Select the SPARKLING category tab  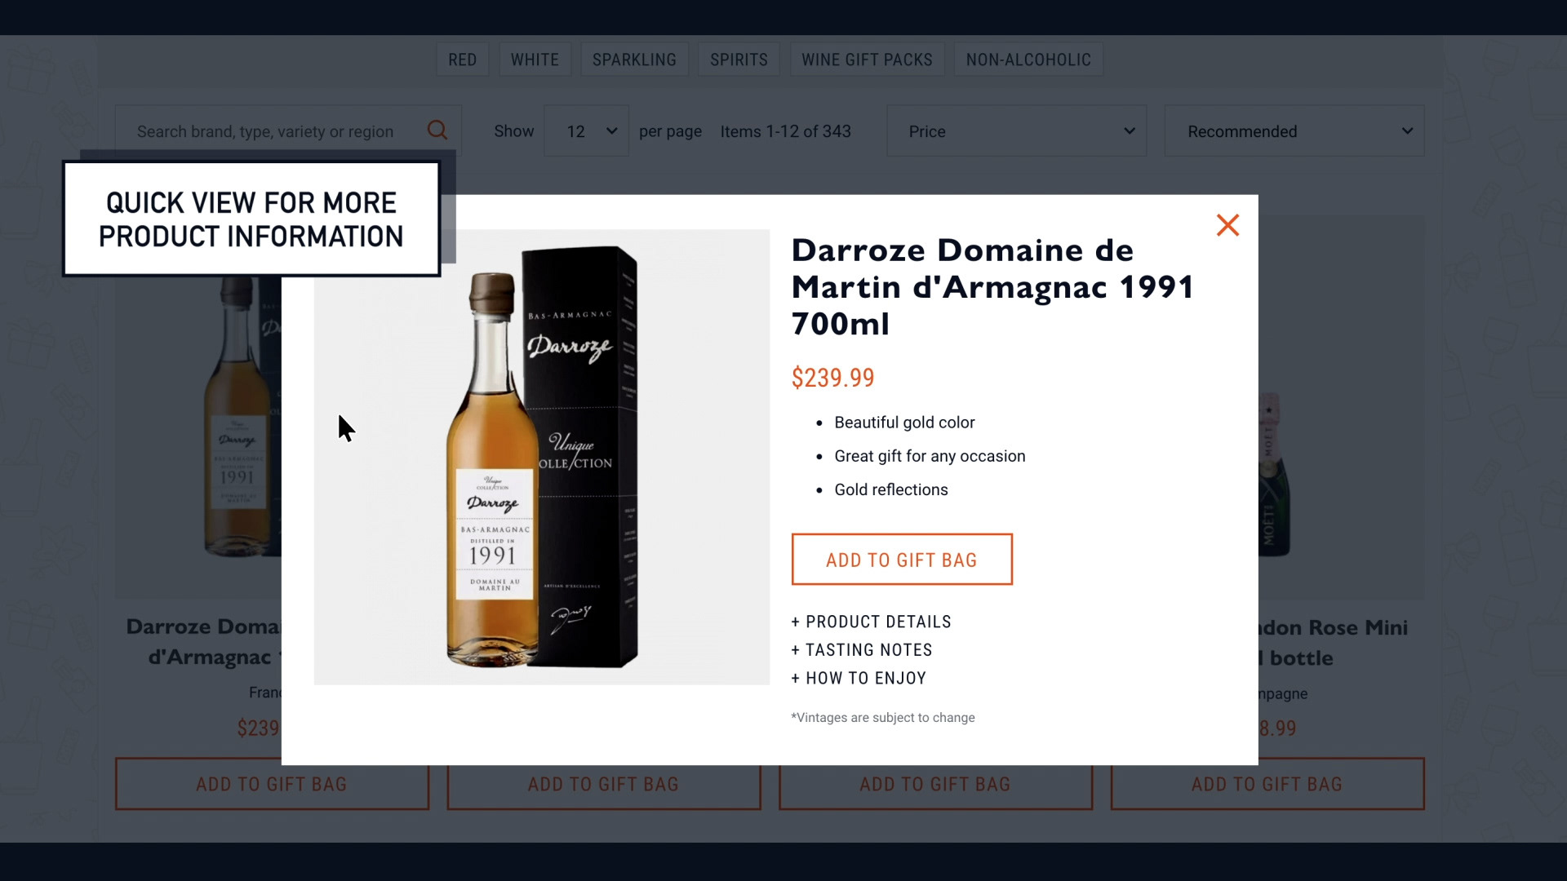coord(634,60)
